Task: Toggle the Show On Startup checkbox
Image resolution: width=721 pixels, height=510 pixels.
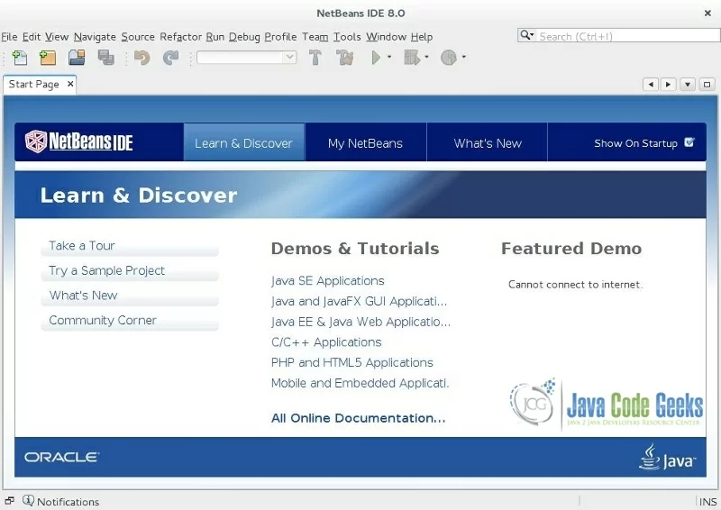Action: click(689, 142)
